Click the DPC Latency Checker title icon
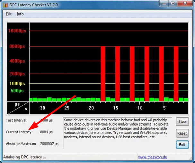The image size is (195, 163). coord(5,5)
